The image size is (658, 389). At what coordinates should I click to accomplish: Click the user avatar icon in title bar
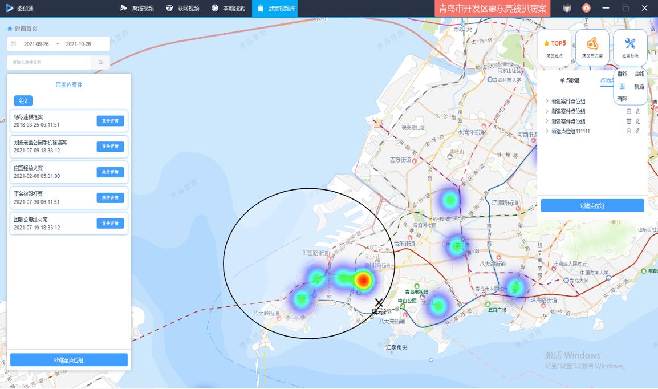click(567, 8)
